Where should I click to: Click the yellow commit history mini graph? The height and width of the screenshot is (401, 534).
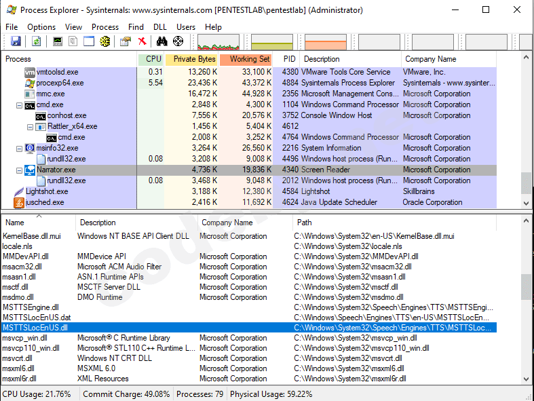[x=272, y=42]
